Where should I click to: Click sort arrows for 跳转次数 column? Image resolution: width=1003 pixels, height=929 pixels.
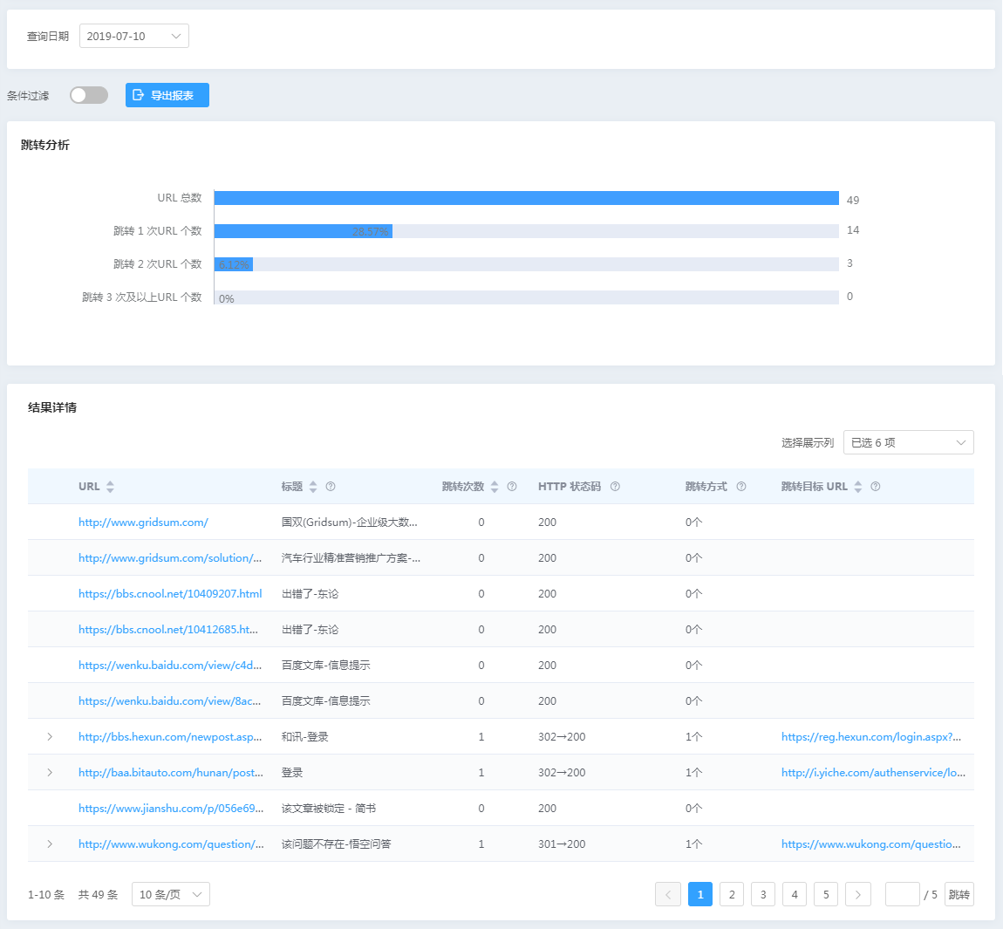(x=495, y=487)
